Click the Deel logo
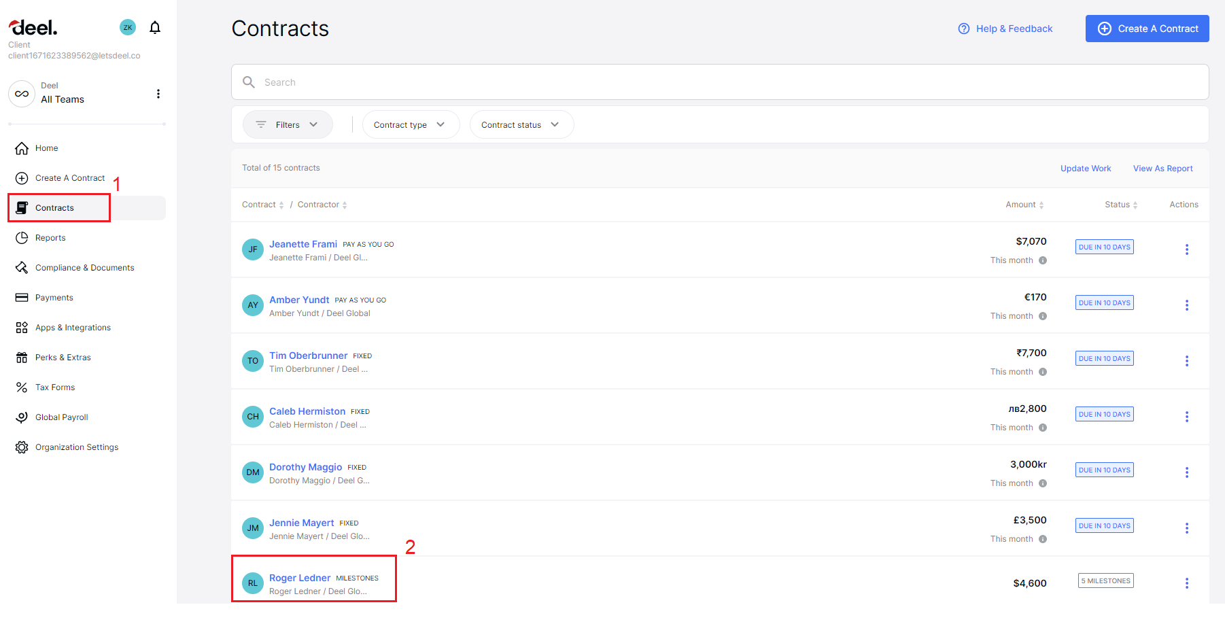The image size is (1225, 641). pyautogui.click(x=32, y=27)
